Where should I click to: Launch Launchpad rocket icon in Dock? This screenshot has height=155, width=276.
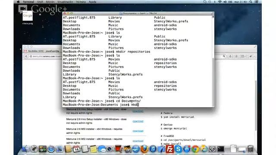[x=34, y=149]
